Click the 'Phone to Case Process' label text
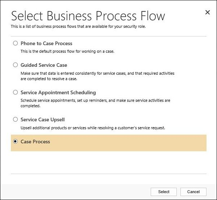Screen dimensions: 217x200 (x=46, y=43)
